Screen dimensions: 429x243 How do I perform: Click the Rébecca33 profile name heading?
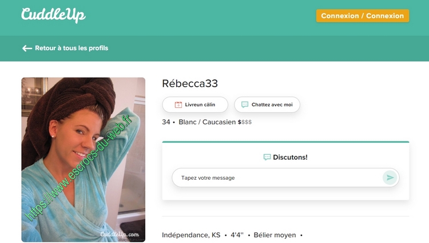click(190, 84)
